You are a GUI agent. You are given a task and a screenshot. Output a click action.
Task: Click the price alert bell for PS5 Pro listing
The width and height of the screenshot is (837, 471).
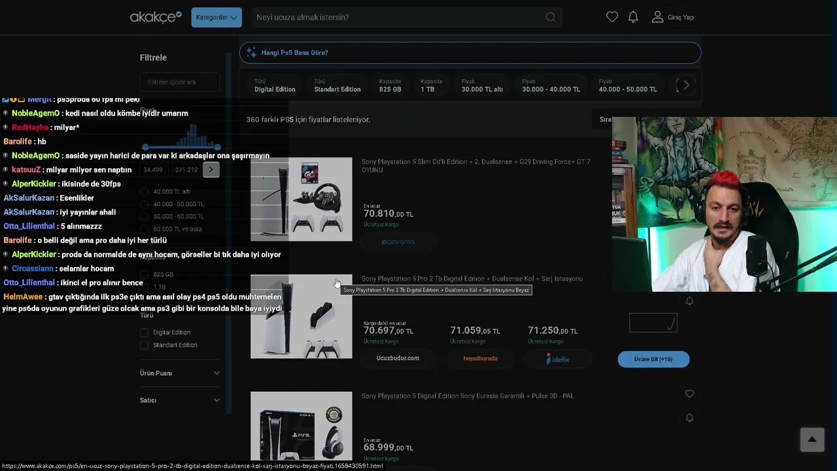689,301
